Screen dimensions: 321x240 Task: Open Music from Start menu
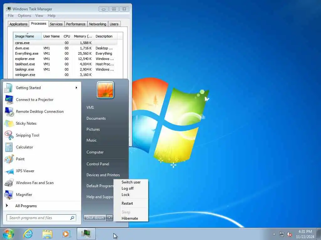pyautogui.click(x=92, y=140)
